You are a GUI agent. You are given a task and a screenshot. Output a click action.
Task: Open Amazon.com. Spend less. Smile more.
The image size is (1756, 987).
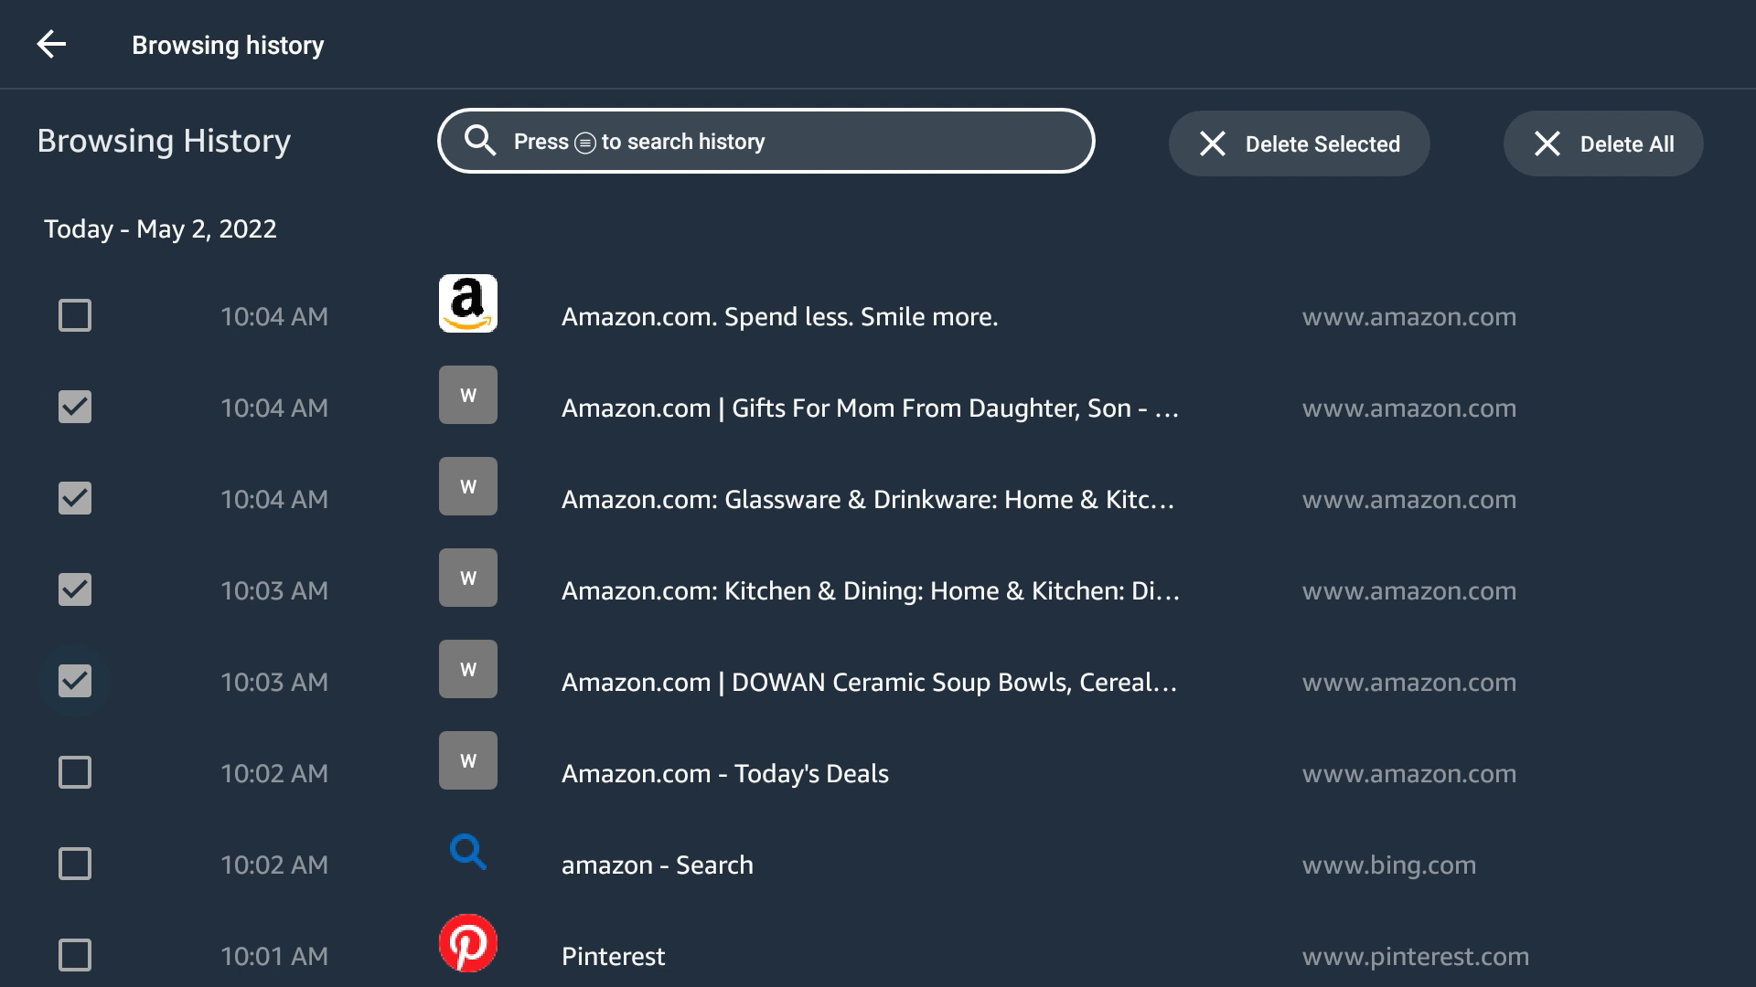779,316
